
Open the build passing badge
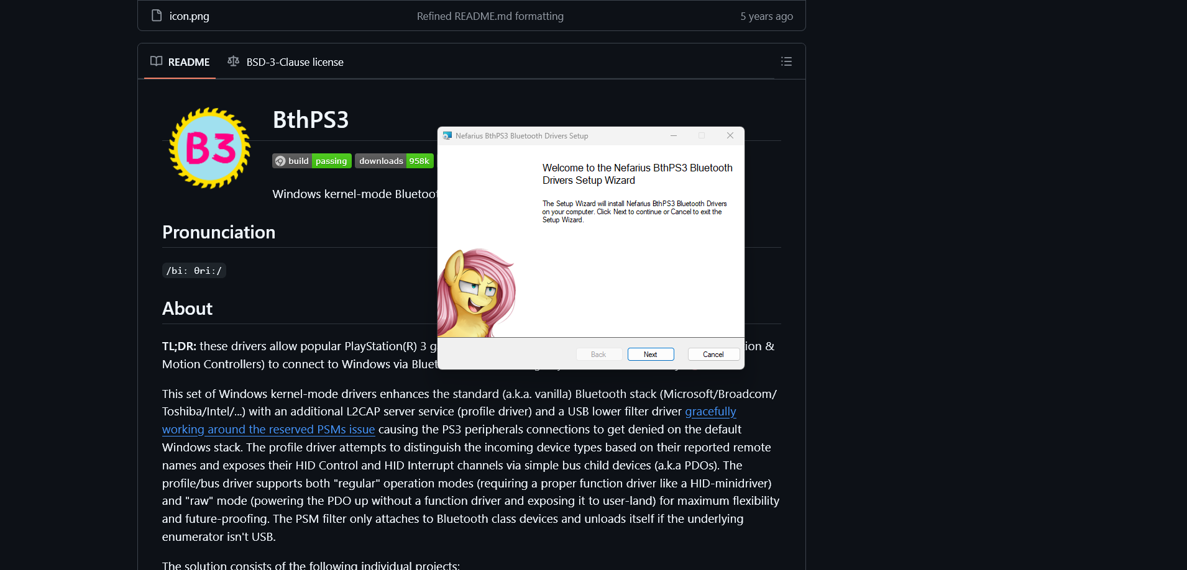[x=312, y=161]
